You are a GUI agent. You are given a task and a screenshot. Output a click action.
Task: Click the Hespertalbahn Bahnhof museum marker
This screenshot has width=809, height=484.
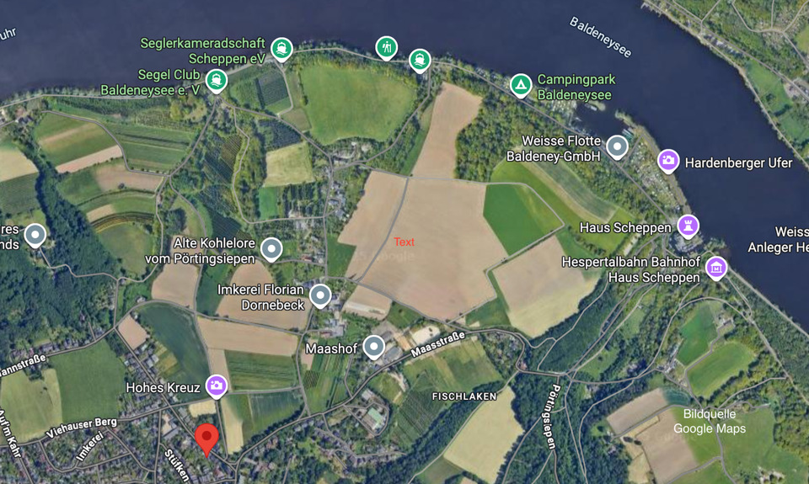(715, 268)
